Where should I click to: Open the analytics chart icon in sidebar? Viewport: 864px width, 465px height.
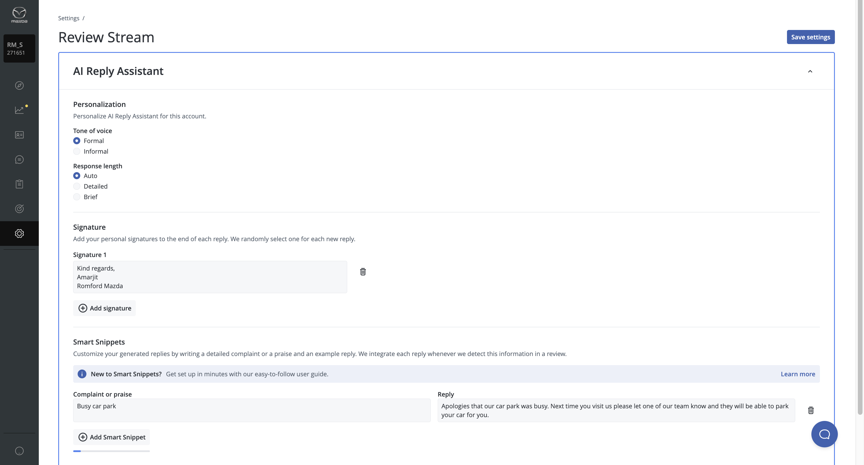tap(19, 110)
